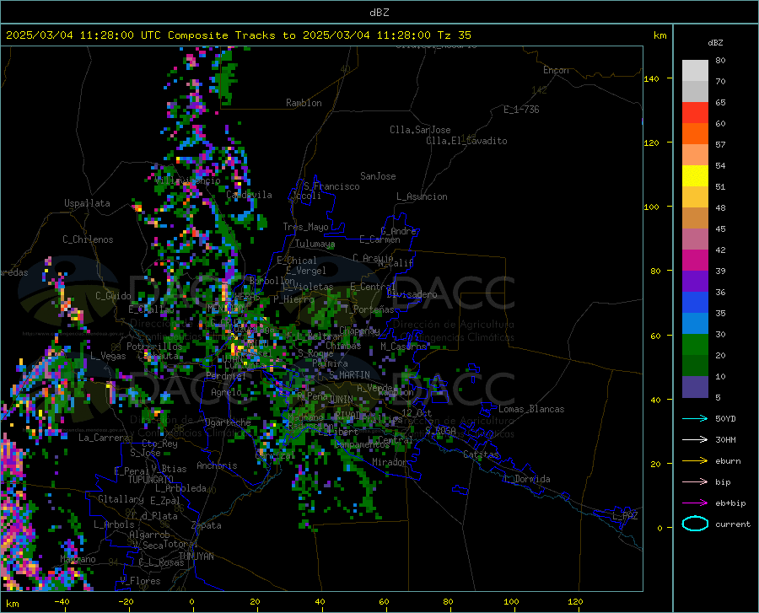This screenshot has height=613, width=759.
Task: Click the 'eb+bip' legend label
Action: coord(730,503)
